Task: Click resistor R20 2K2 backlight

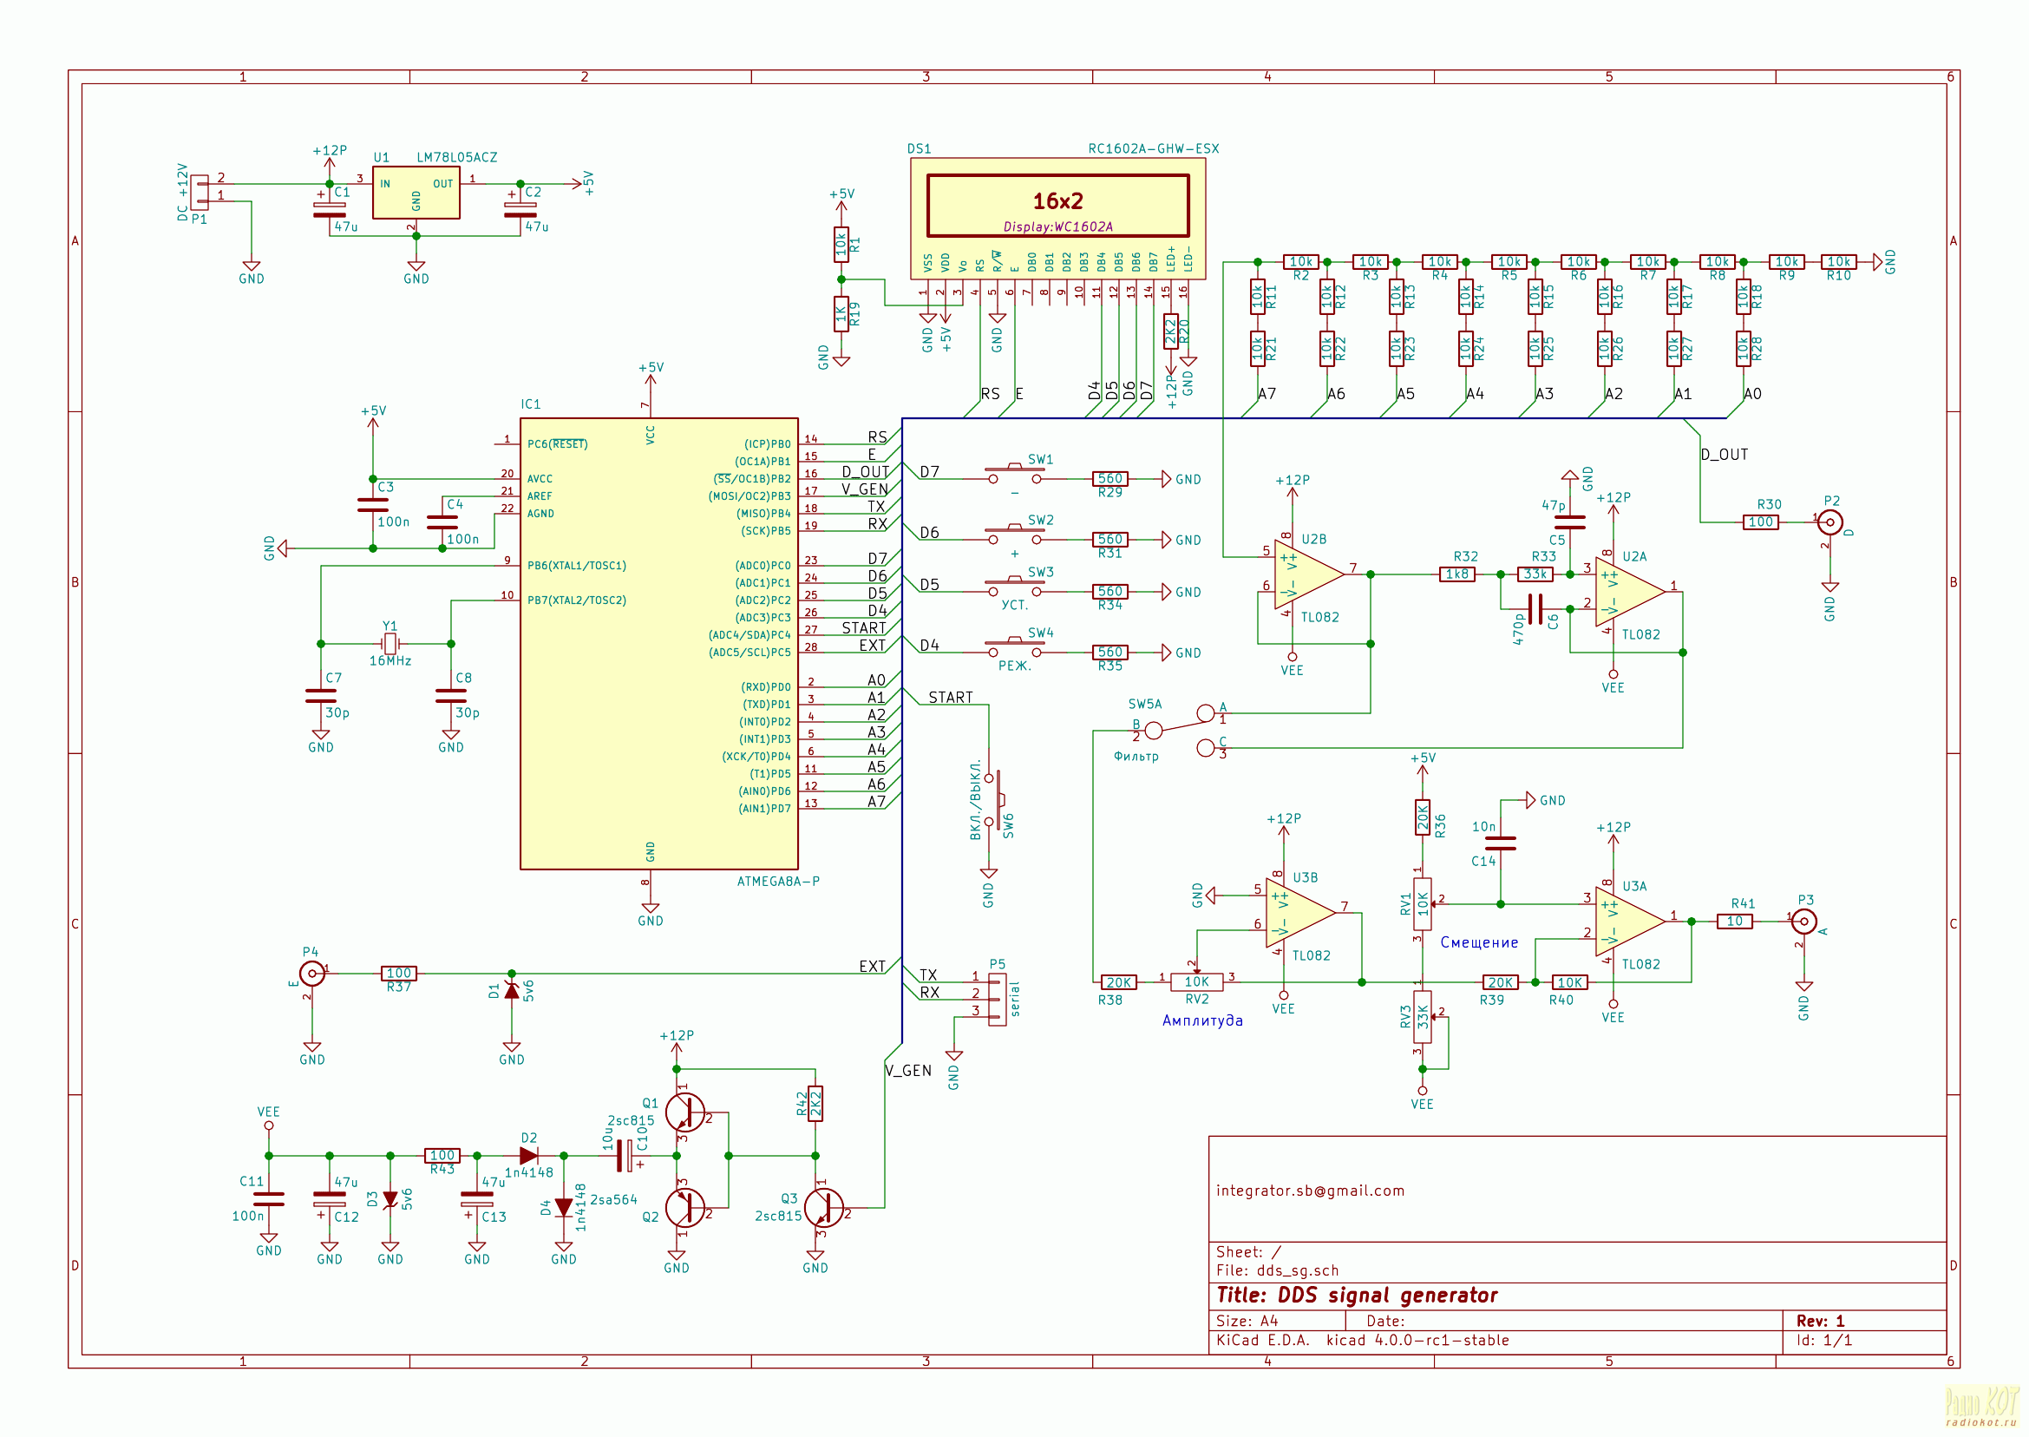Action: (1170, 331)
